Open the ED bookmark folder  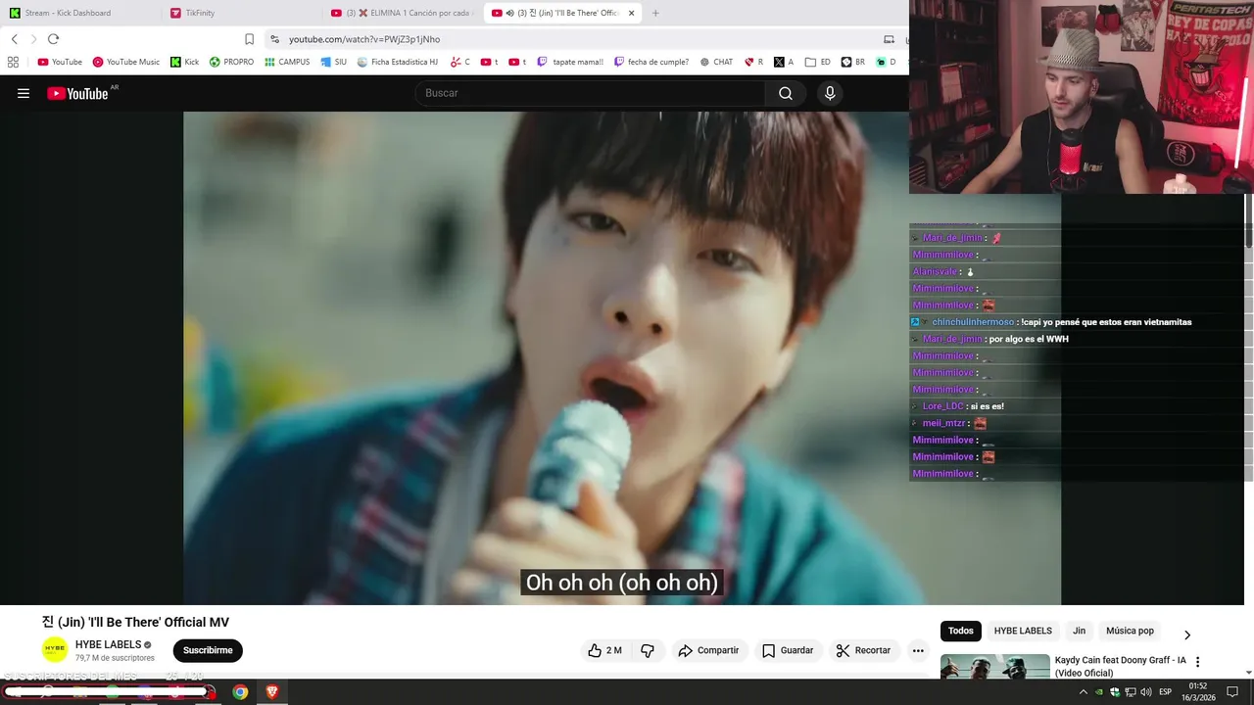click(x=818, y=62)
